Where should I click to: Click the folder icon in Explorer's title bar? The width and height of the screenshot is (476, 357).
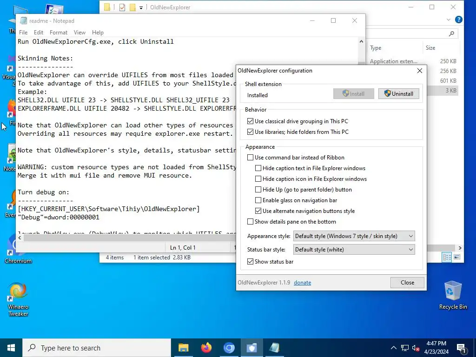(x=107, y=7)
